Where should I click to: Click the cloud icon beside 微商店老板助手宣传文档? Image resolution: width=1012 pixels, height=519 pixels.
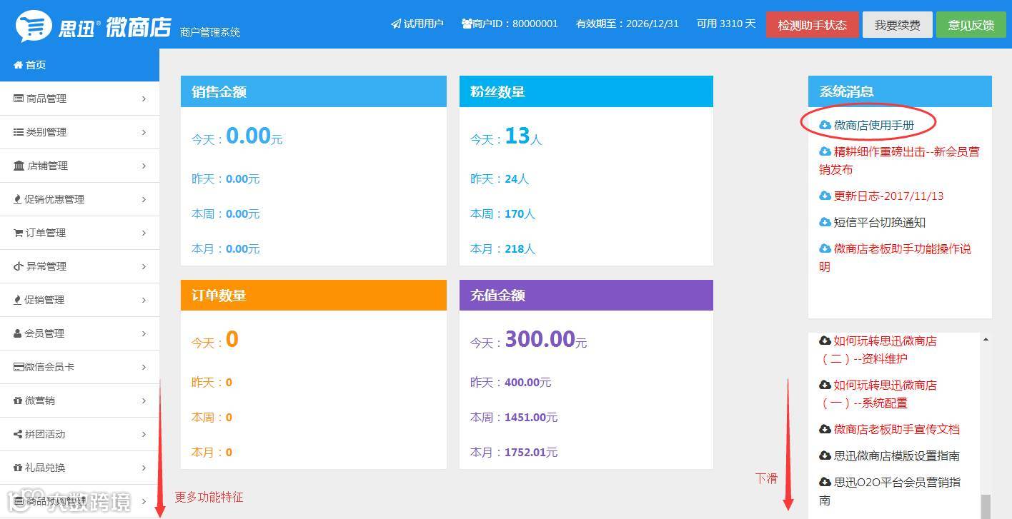pyautogui.click(x=825, y=429)
